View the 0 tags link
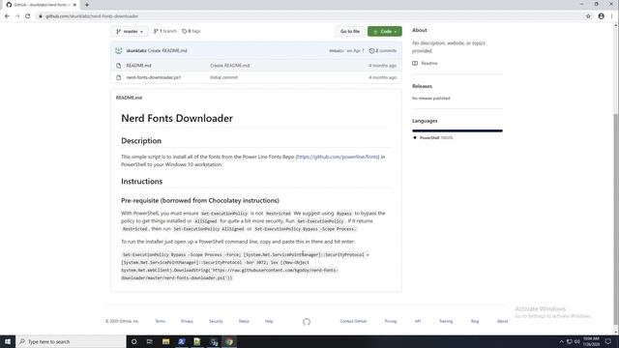 tap(192, 31)
